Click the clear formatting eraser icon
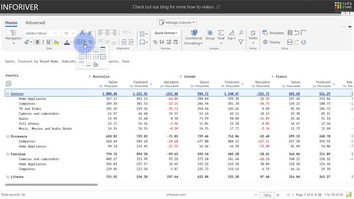 tap(90, 42)
